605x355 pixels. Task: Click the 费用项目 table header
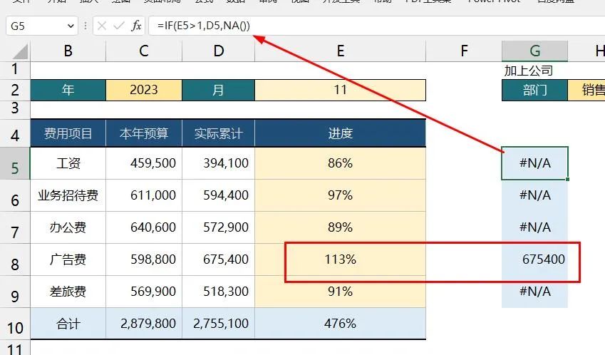tap(68, 133)
